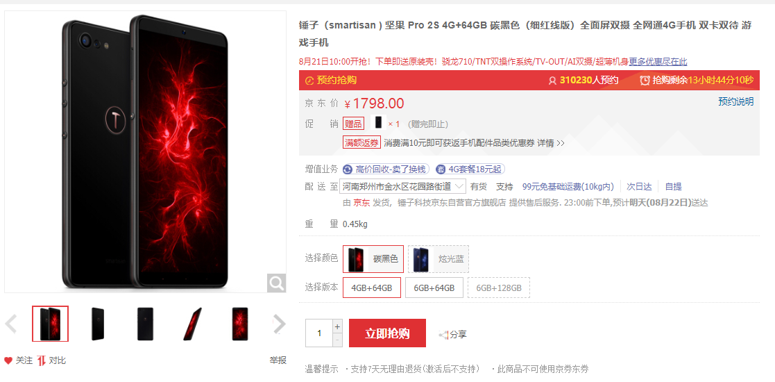Click the 立即抢购 buy button
The image size is (775, 382).
click(387, 333)
